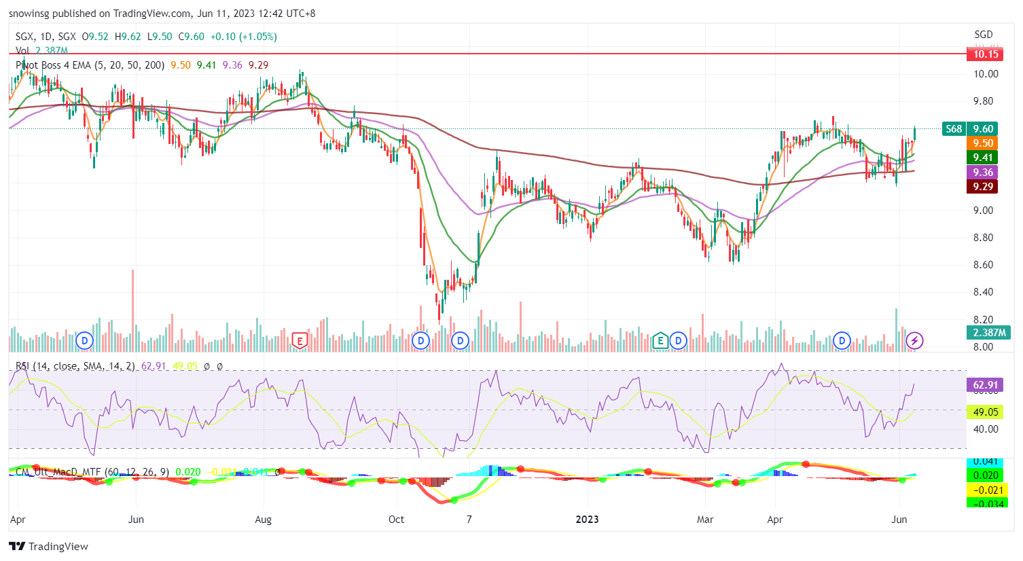Click the 7 date label on the time axis

coord(469,520)
